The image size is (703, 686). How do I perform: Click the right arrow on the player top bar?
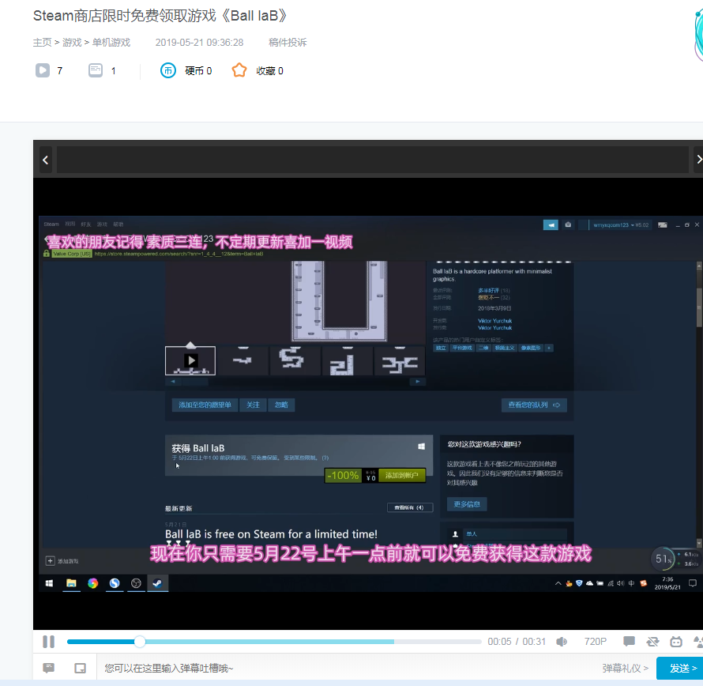coord(698,160)
